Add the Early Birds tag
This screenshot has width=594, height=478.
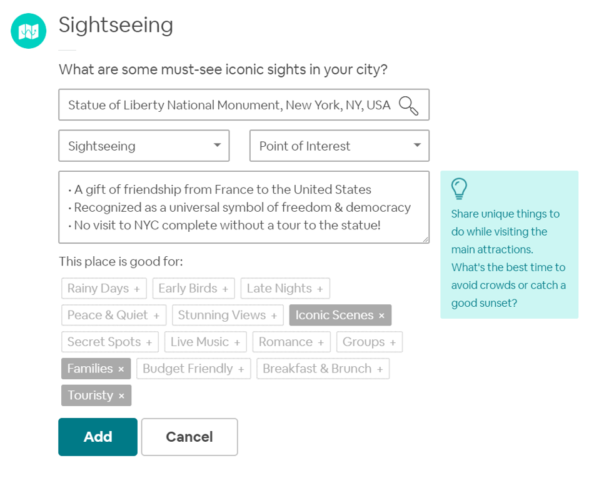click(x=194, y=289)
